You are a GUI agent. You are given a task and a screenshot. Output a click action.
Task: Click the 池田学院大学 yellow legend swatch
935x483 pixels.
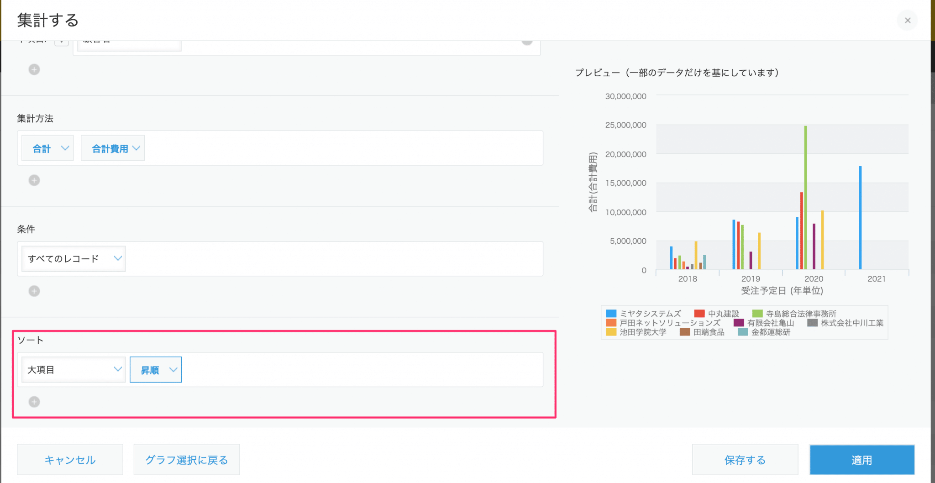click(611, 332)
